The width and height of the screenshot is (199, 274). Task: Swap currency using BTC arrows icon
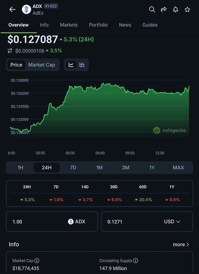tap(10, 51)
